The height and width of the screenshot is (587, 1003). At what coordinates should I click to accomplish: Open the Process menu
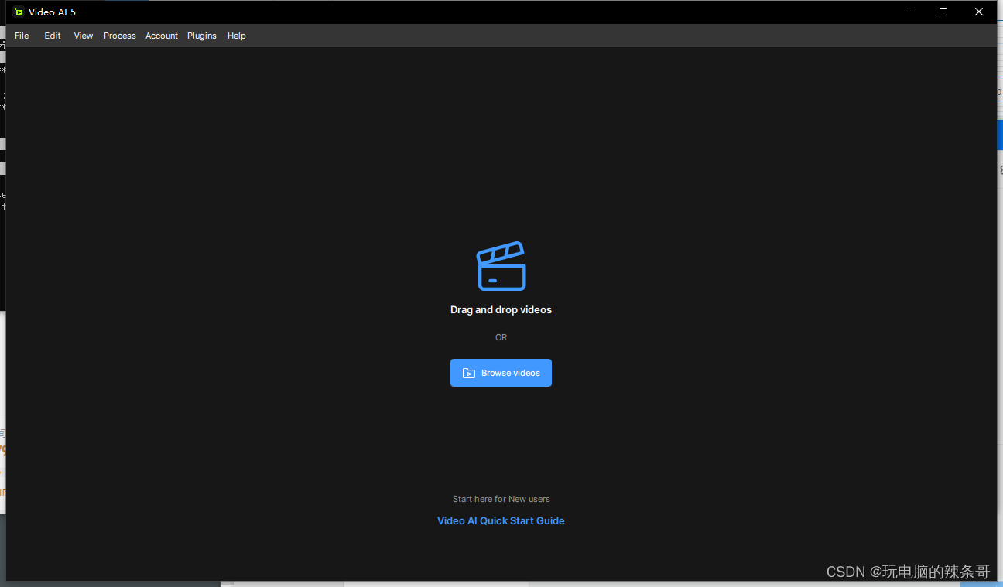pos(120,36)
